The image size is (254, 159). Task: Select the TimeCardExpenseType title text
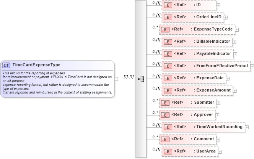point(36,65)
